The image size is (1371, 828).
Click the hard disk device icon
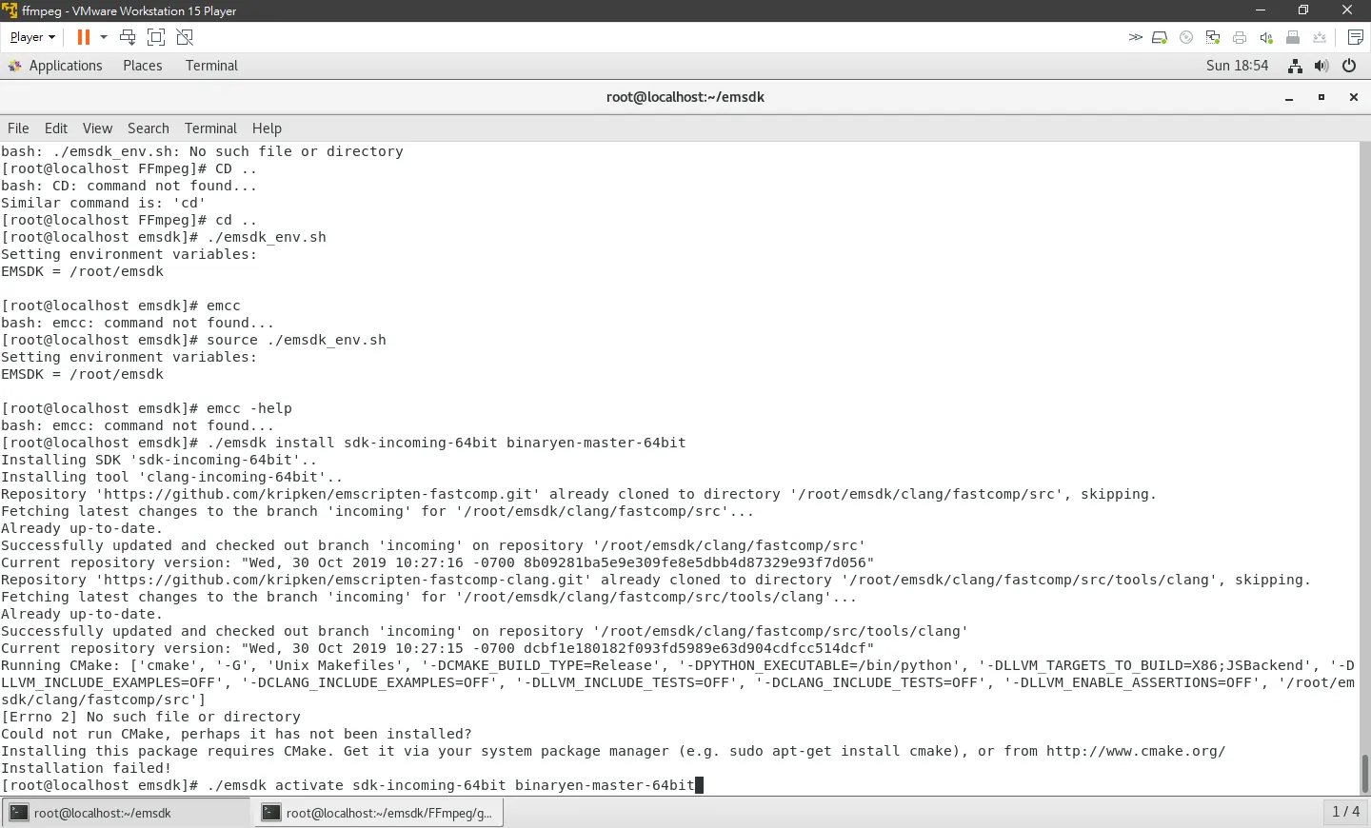1160,37
